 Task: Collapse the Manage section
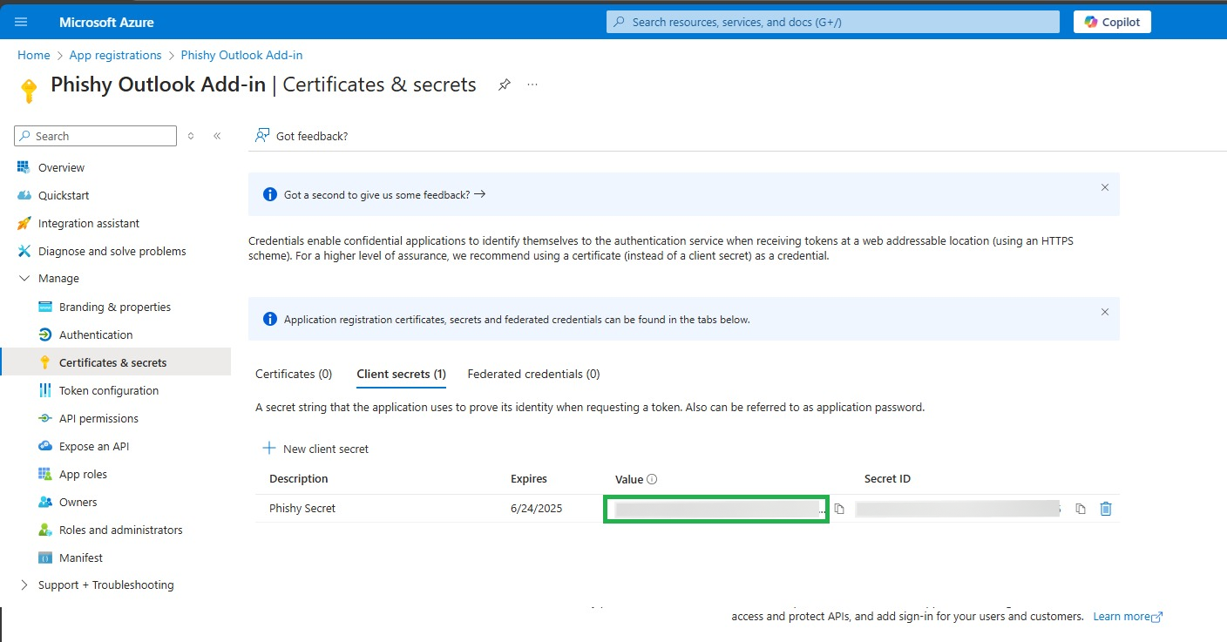click(24, 279)
